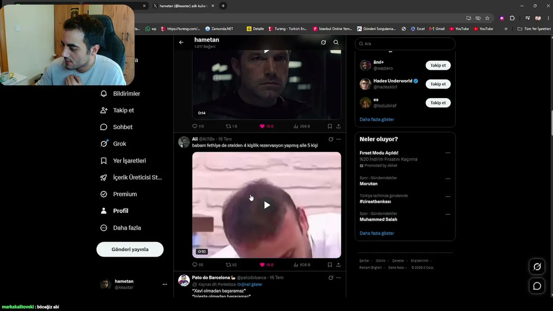Open a new browser tab
The image size is (553, 311).
coord(223,6)
